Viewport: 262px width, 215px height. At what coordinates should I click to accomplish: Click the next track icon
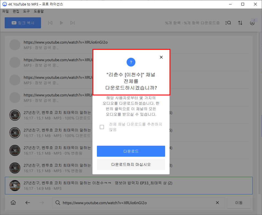tap(73, 23)
